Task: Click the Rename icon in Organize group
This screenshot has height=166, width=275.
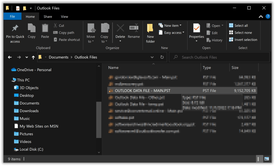Action: [134, 28]
